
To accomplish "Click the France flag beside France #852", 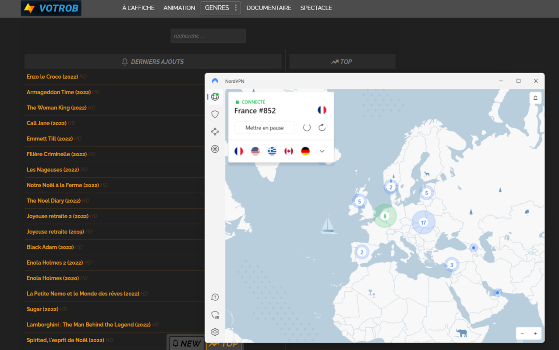I will click(322, 110).
